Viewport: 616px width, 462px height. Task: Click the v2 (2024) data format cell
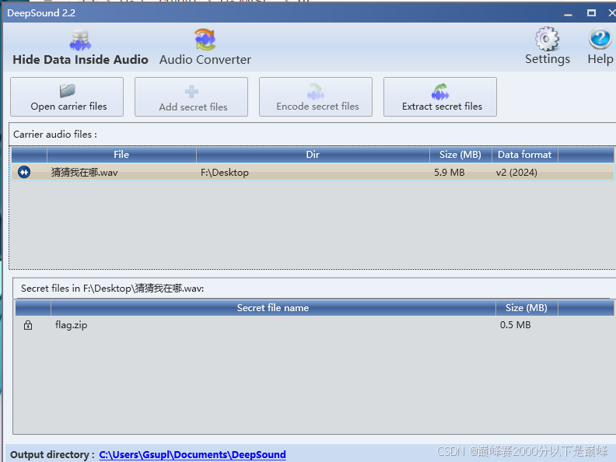(516, 173)
